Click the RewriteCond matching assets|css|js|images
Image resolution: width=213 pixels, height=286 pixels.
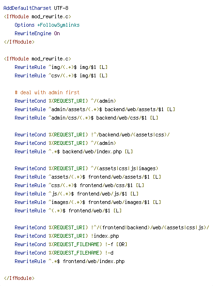[x=86, y=168]
